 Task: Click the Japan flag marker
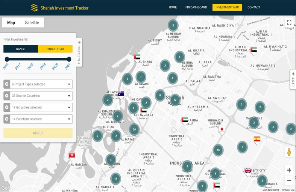222,130
